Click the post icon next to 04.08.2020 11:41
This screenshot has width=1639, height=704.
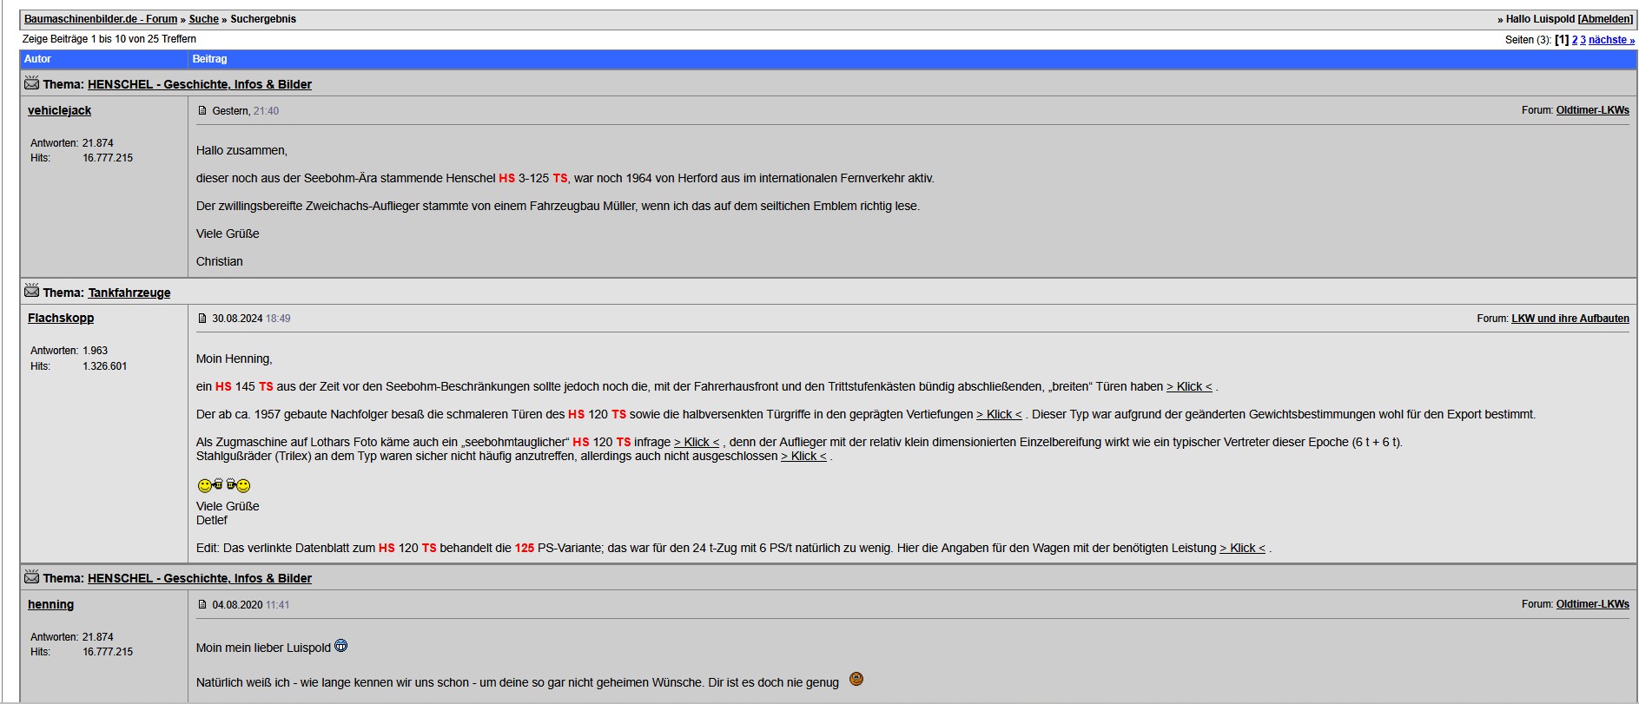click(x=202, y=605)
